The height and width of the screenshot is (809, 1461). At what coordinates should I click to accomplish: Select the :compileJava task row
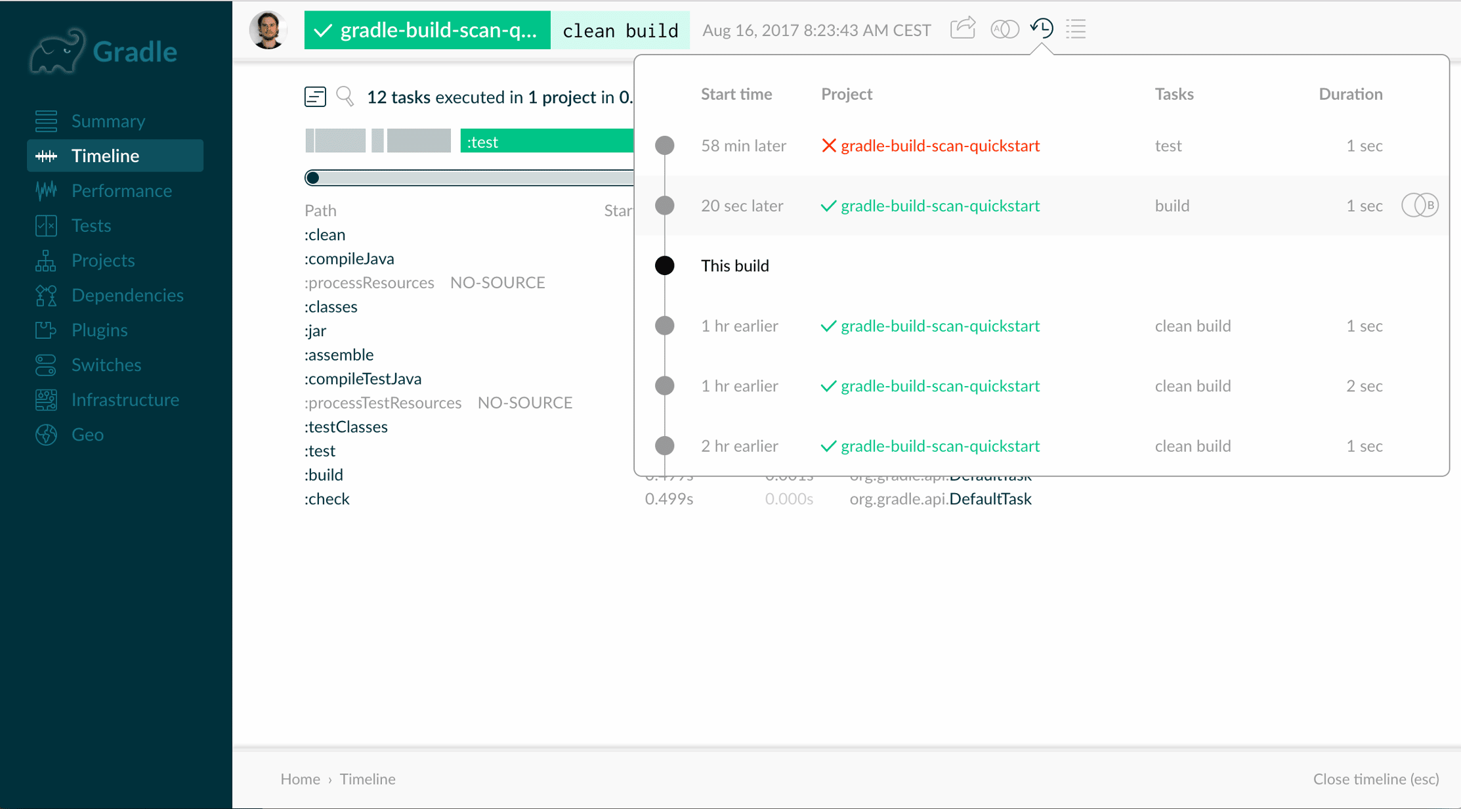[349, 259]
